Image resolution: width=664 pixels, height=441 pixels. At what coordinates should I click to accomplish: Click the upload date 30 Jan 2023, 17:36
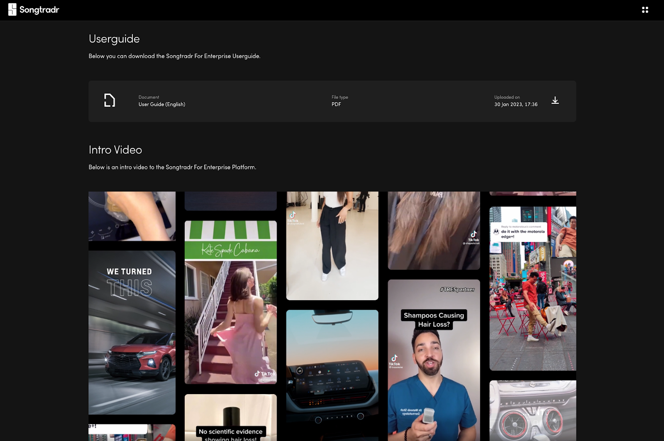click(516, 104)
